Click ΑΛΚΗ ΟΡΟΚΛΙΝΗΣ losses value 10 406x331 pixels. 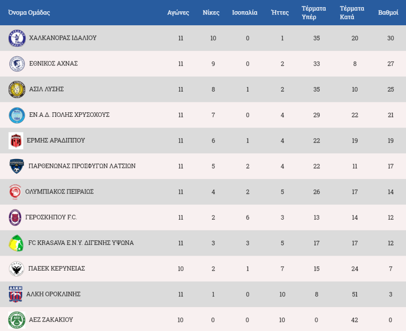tap(282, 294)
